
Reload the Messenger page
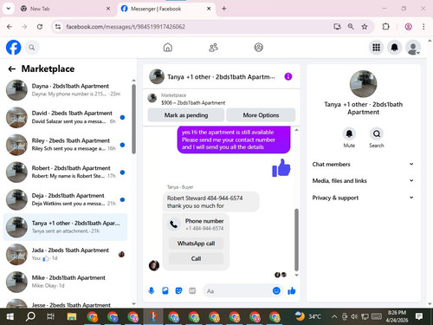[x=40, y=27]
